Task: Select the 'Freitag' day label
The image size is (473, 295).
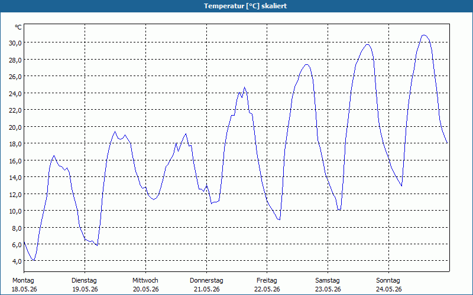Action: [267, 281]
